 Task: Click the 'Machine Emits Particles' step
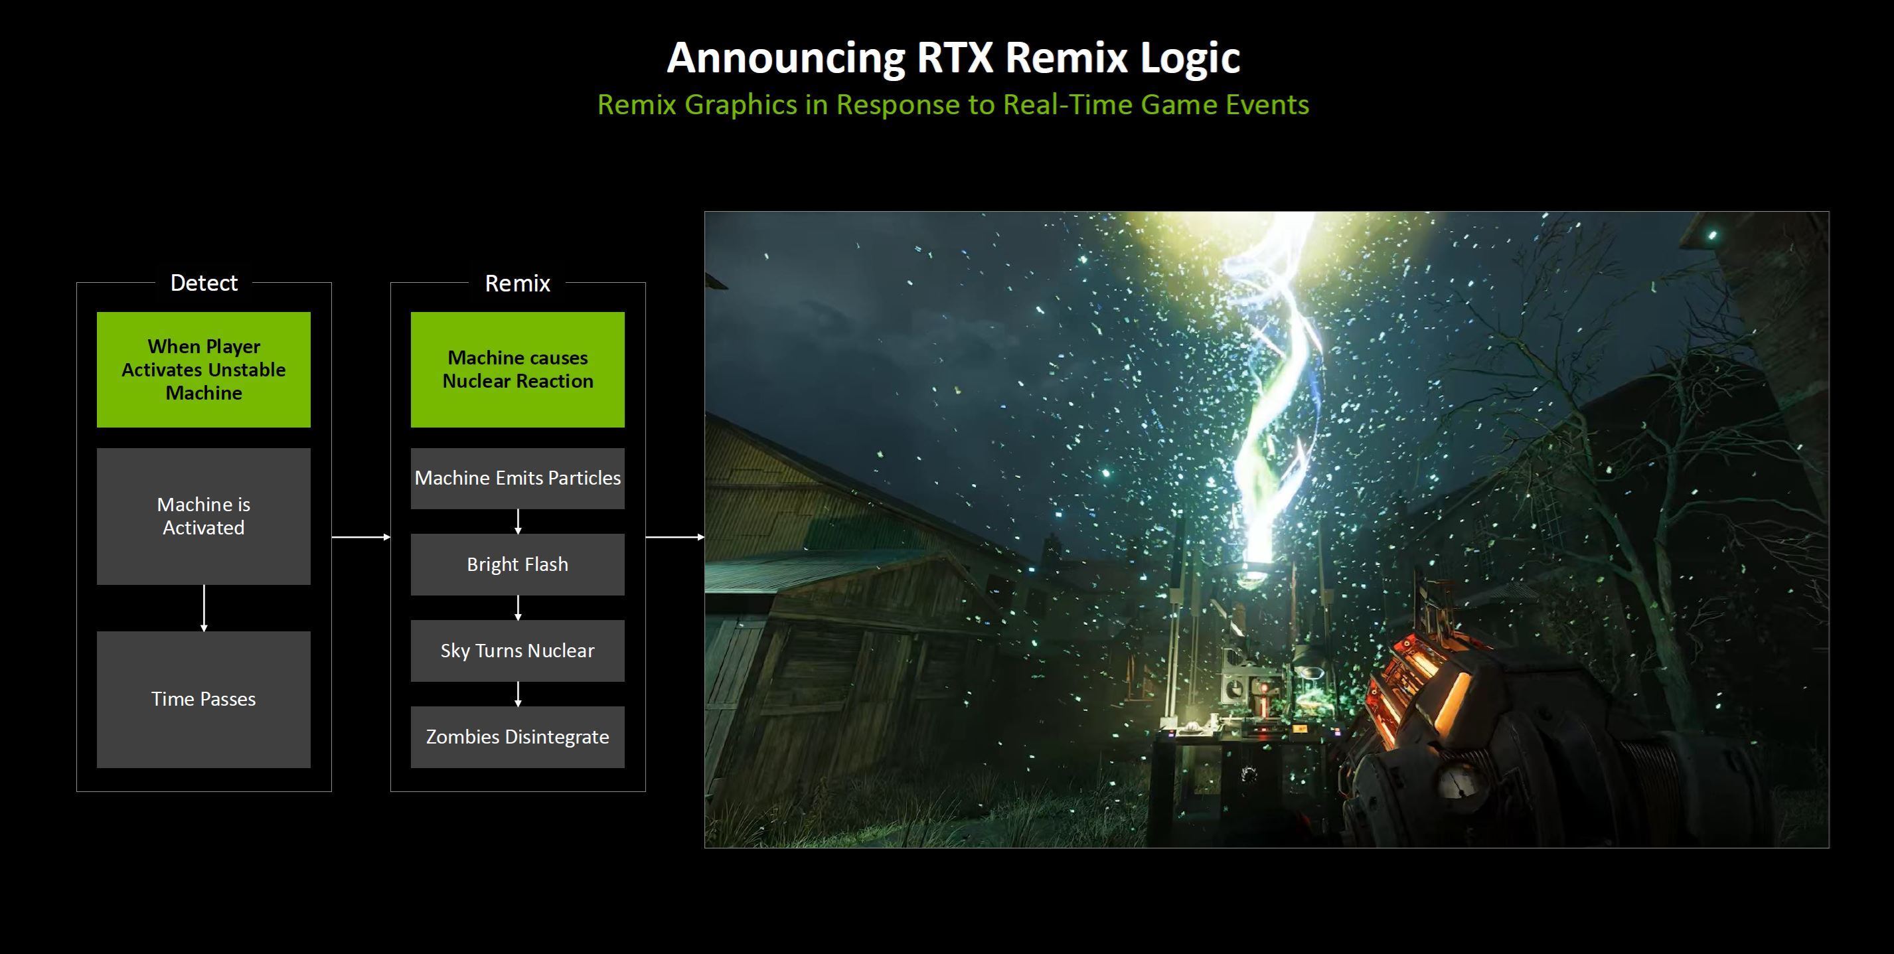(x=517, y=478)
